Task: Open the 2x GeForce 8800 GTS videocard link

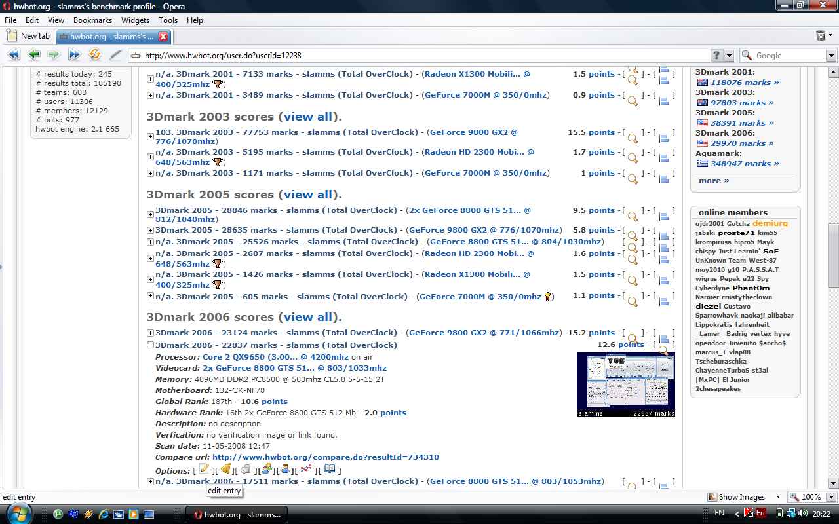Action: point(294,368)
